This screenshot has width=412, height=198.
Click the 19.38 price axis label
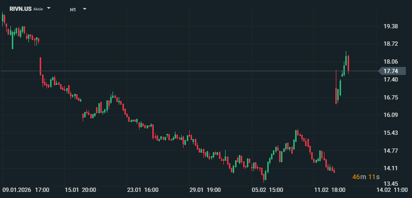(390, 26)
